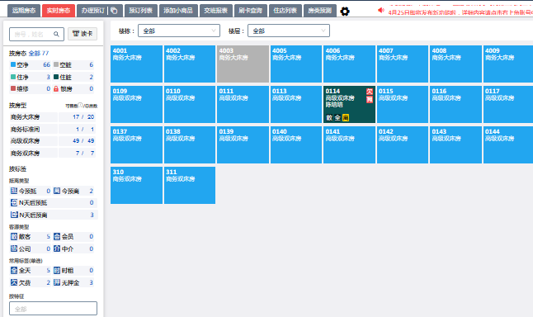
Task: Filter by N天后预离 tag
Action: click(x=54, y=215)
